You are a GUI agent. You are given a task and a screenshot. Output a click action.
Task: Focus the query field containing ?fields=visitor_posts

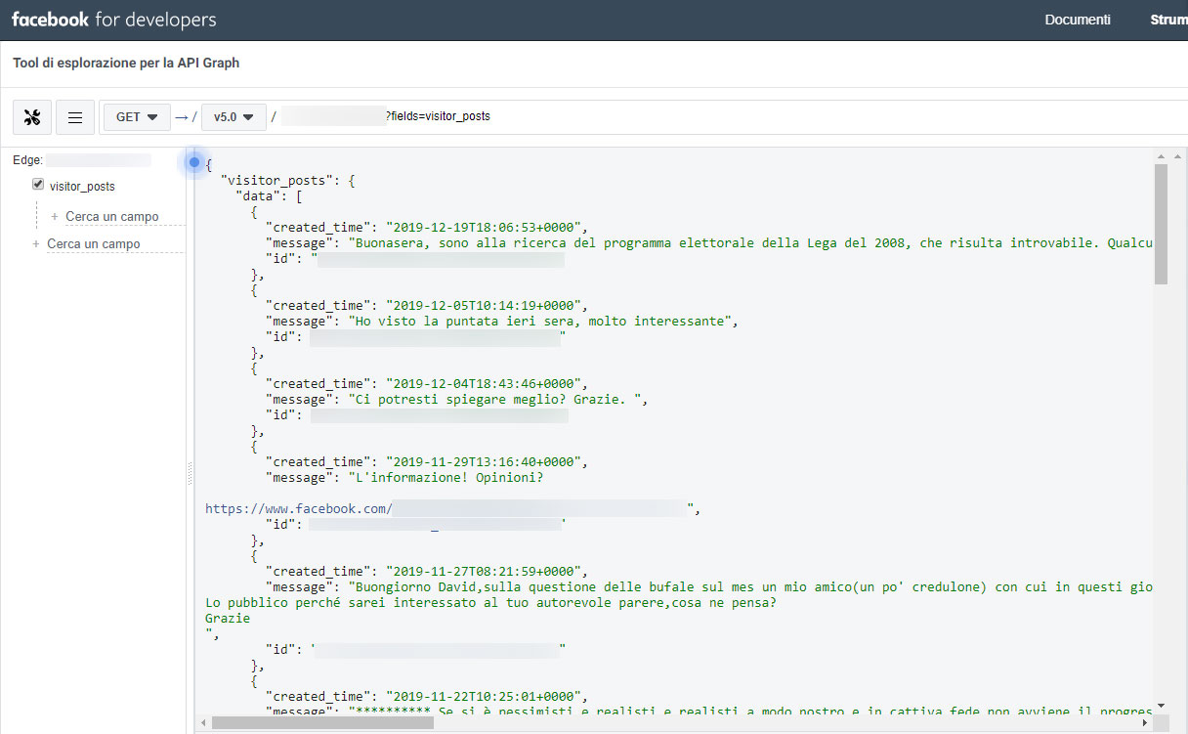(733, 117)
